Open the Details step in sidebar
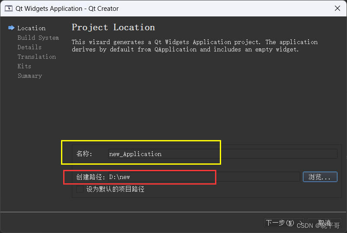347x233 pixels. (x=29, y=47)
